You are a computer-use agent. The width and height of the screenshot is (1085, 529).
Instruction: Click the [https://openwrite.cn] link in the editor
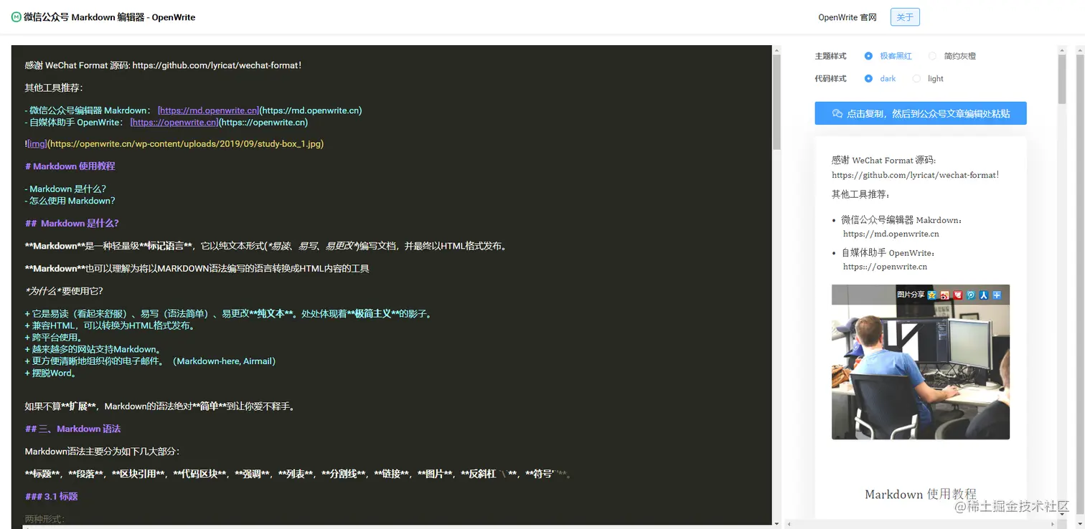174,123
